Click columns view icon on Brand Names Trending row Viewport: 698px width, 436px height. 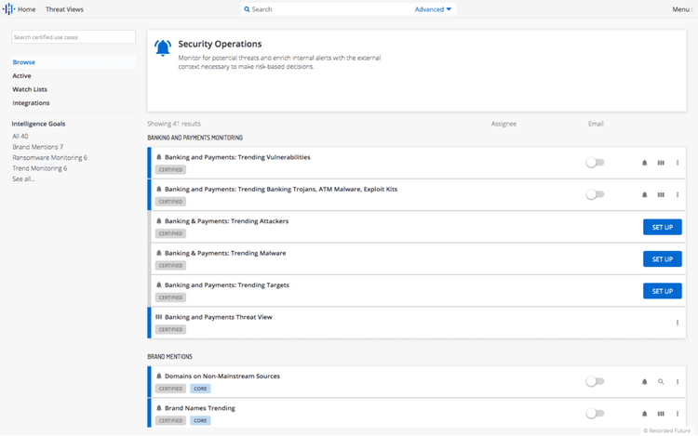(x=661, y=414)
